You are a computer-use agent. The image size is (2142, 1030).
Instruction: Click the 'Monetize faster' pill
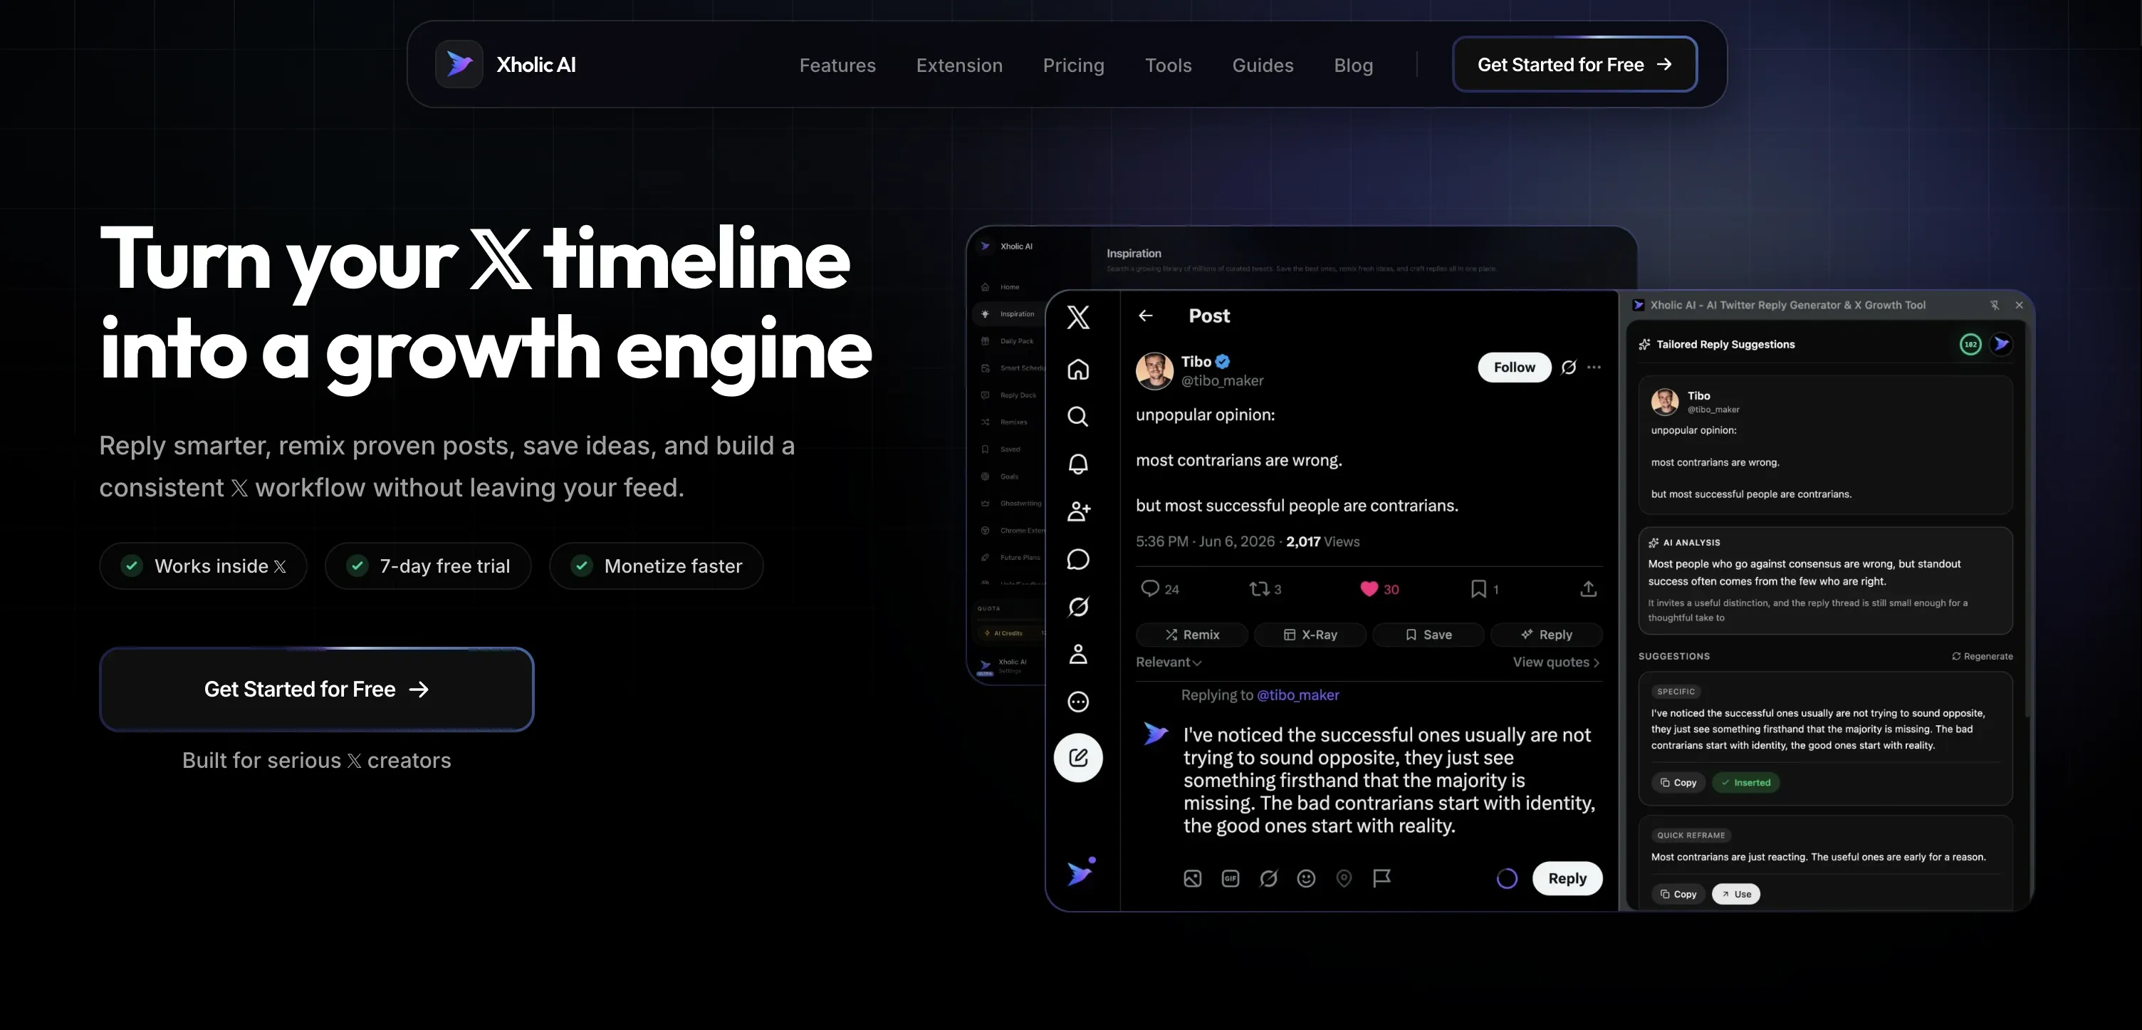pyautogui.click(x=656, y=566)
